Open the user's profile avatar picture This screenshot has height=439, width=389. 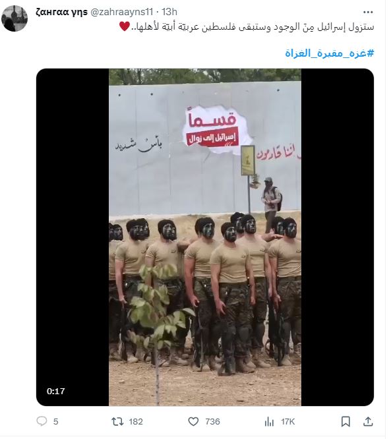coord(15,18)
